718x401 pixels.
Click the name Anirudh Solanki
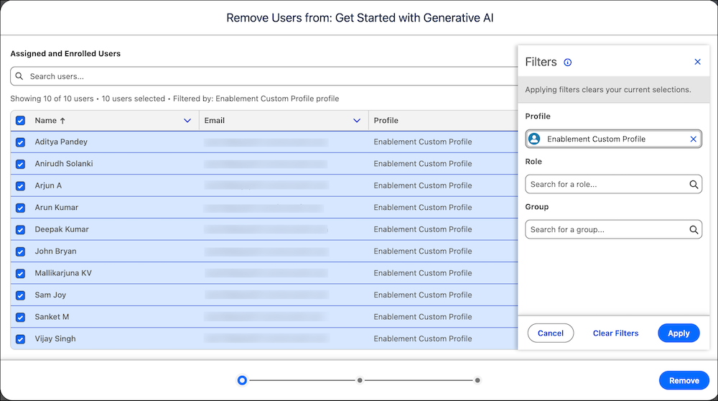pyautogui.click(x=64, y=164)
